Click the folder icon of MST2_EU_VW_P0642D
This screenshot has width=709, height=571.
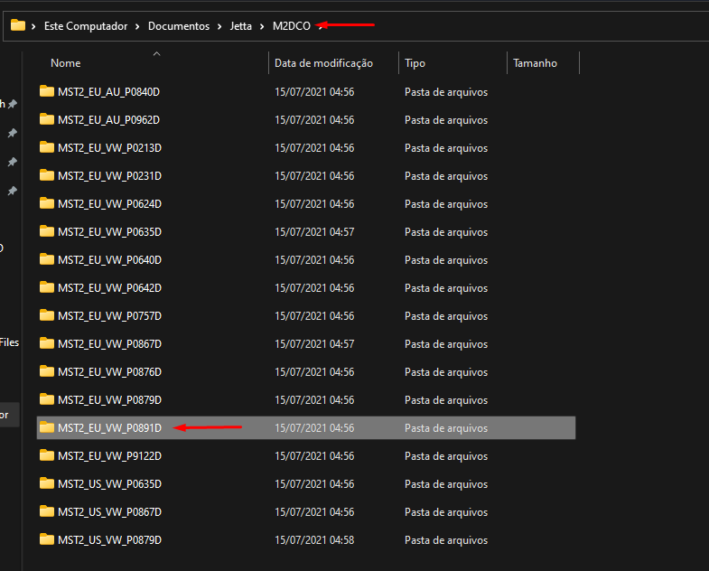click(x=47, y=288)
